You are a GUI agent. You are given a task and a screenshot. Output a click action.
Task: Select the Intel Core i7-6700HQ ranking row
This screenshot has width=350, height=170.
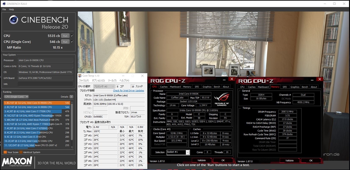pyautogui.click(x=37, y=128)
